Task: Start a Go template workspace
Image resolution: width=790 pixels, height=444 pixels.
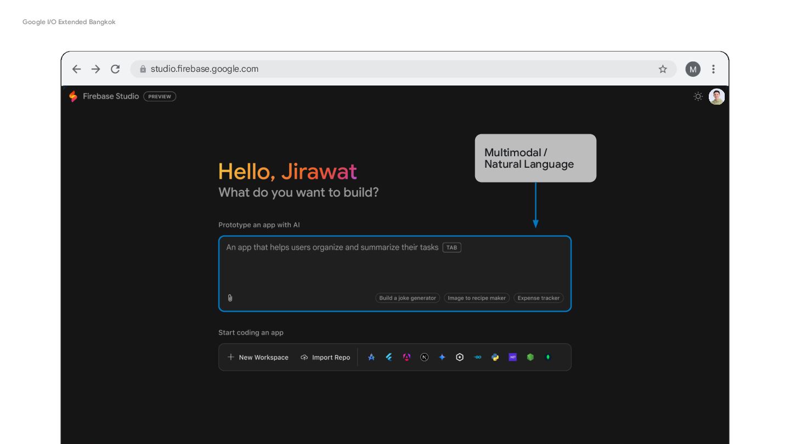Action: pyautogui.click(x=477, y=357)
